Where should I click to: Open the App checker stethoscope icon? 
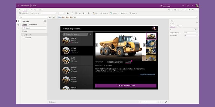click(x=175, y=10)
